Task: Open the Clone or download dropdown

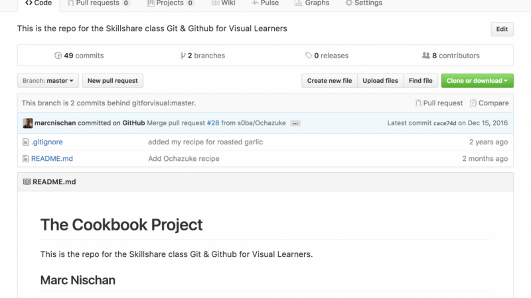Action: (477, 81)
